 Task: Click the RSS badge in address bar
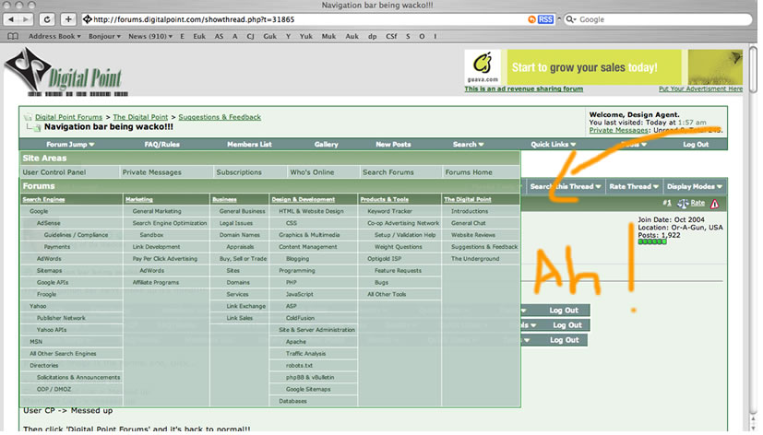tap(545, 19)
